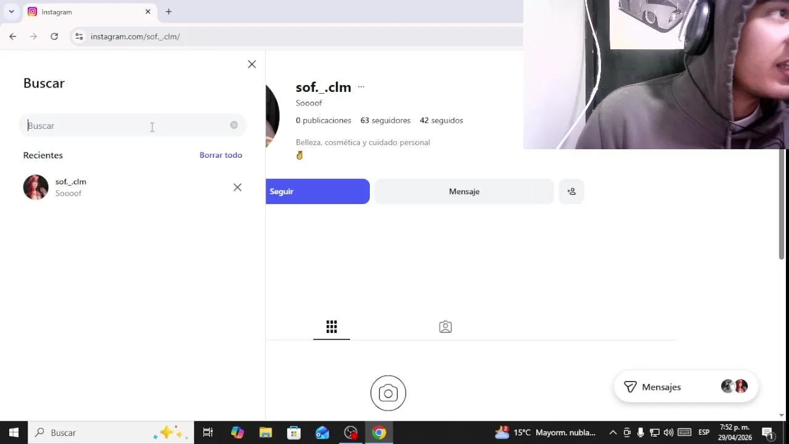The image size is (789, 444).
Task: Click 0 publicaciones count
Action: pyautogui.click(x=324, y=120)
